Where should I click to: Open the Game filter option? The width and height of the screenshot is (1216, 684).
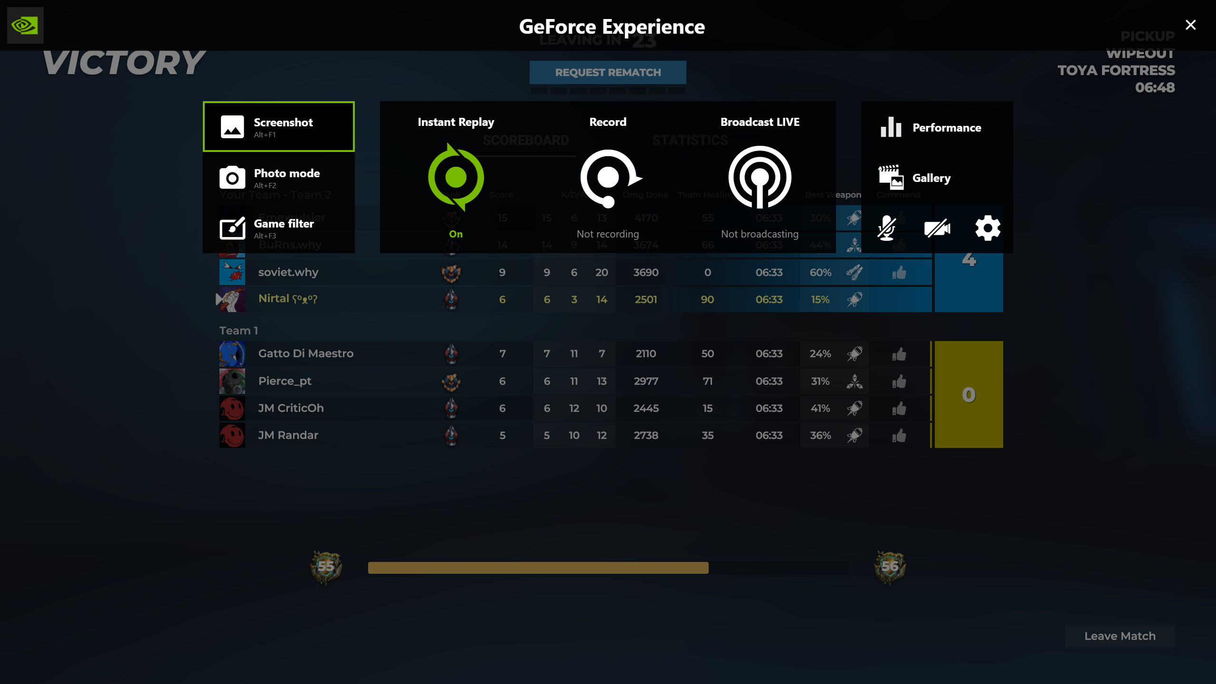[x=279, y=228]
